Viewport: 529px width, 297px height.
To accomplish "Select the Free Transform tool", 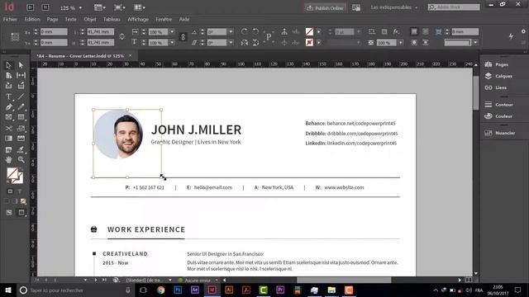I will (21, 129).
